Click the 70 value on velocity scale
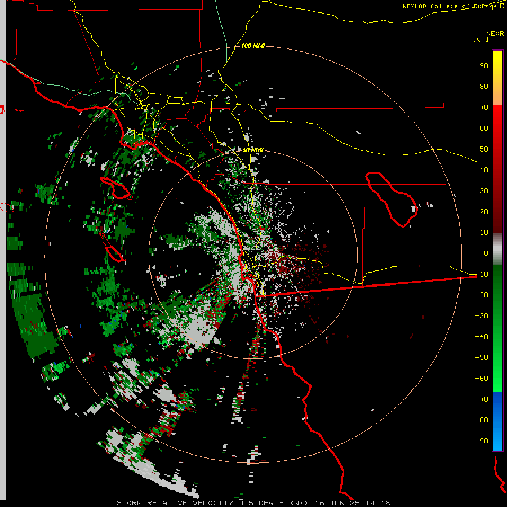Viewport: 507px width, 507px height. tap(484, 108)
